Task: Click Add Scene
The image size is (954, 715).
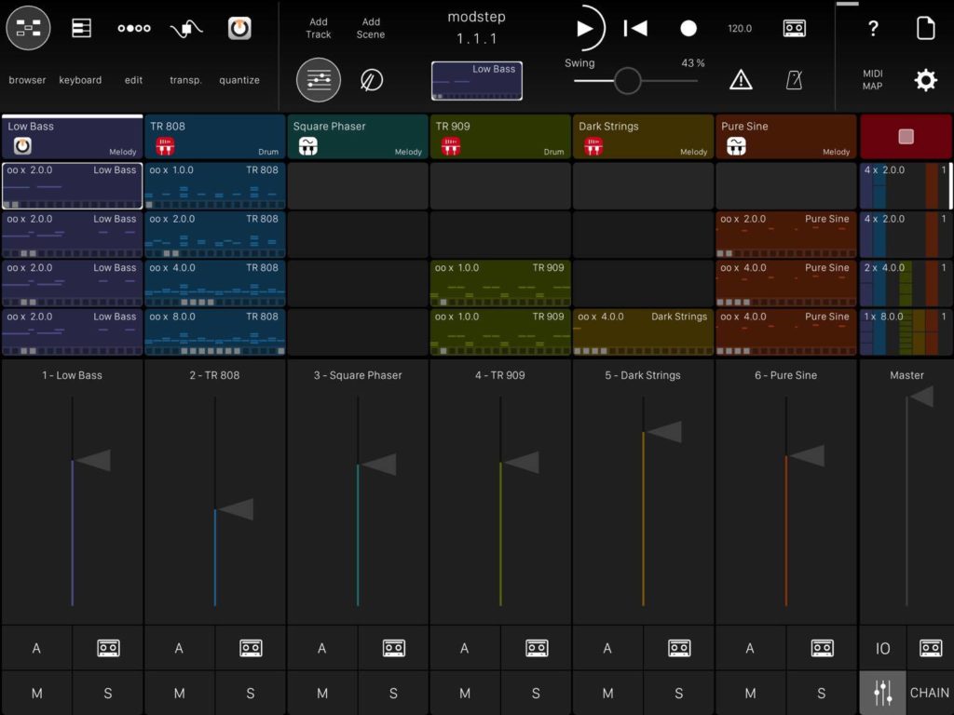Action: 371,28
